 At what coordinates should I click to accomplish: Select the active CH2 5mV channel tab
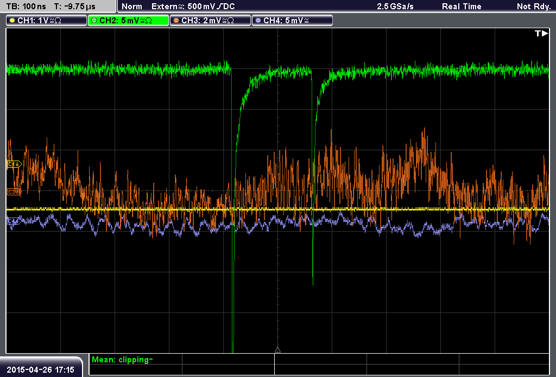point(128,21)
